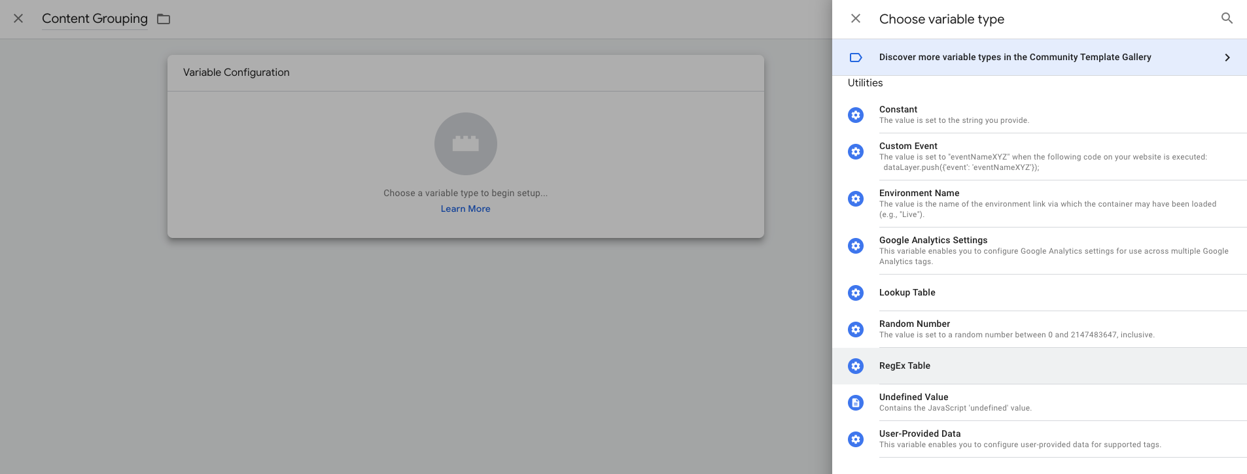Click the Lookup Table gear icon

[x=856, y=293]
